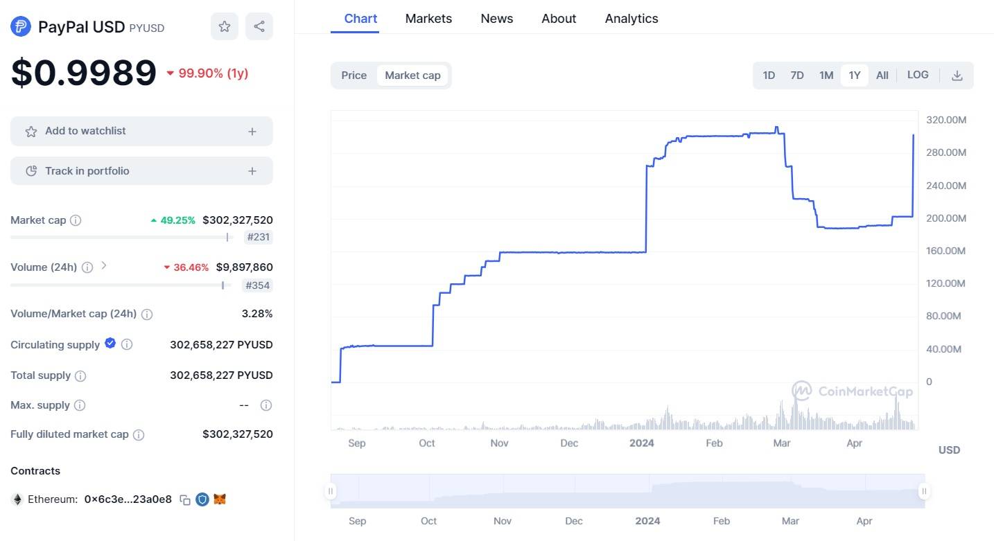Viewport: 994px width, 541px height.
Task: Download chart data icon
Action: pyautogui.click(x=957, y=76)
